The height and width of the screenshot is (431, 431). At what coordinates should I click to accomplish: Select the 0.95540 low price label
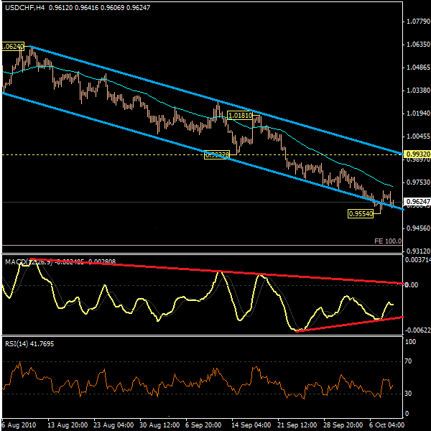[361, 213]
